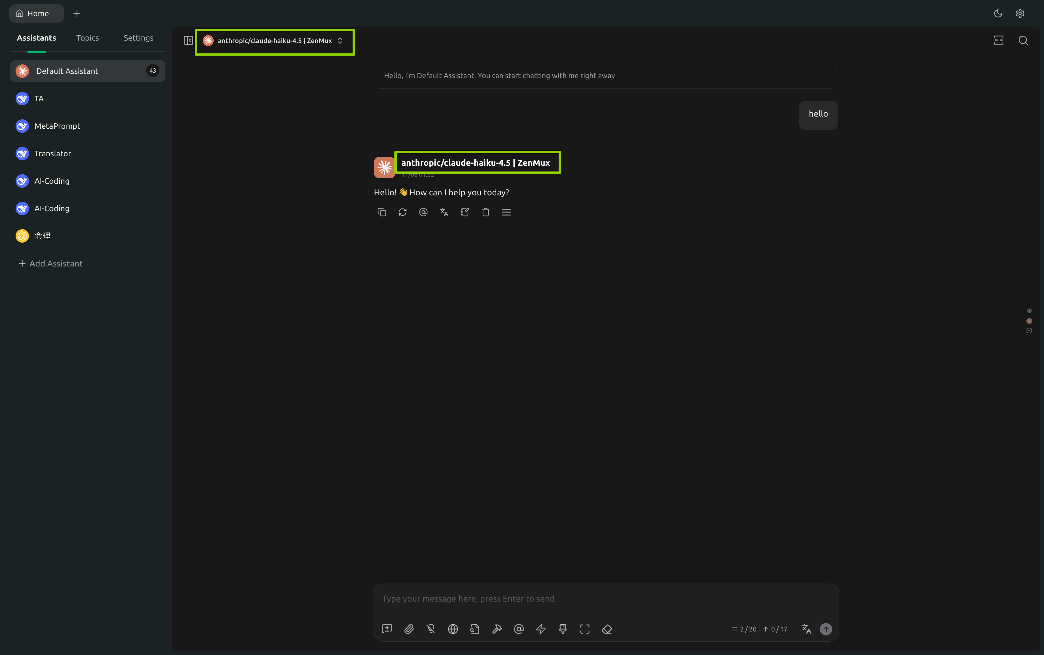Open app settings gear icon
This screenshot has height=655, width=1044.
[1020, 13]
